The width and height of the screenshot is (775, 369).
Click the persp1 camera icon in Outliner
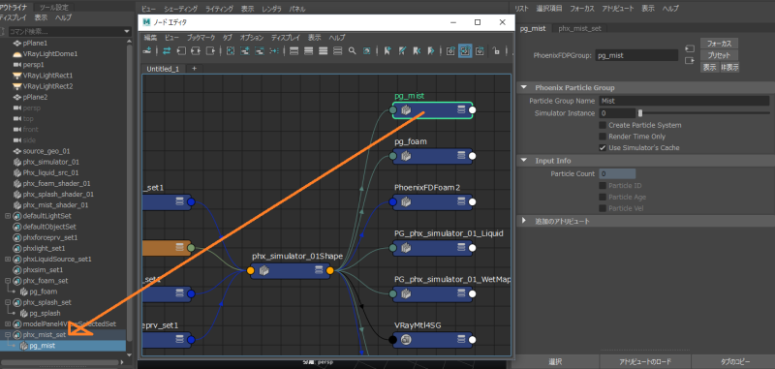point(16,64)
